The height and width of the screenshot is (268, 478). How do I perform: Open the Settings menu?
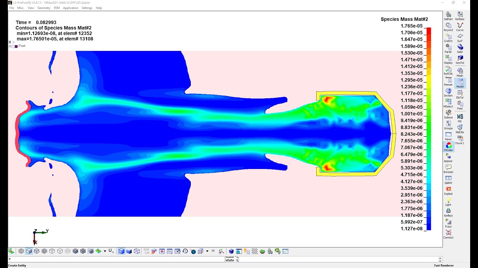coord(87,8)
